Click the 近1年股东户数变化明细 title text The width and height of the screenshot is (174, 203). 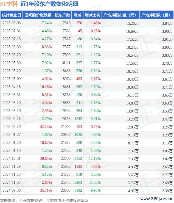click(x=49, y=4)
